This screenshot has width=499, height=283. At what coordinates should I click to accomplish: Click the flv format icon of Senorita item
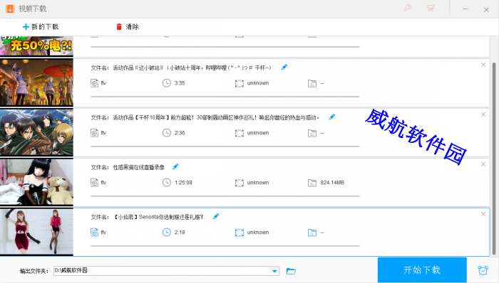coord(94,233)
